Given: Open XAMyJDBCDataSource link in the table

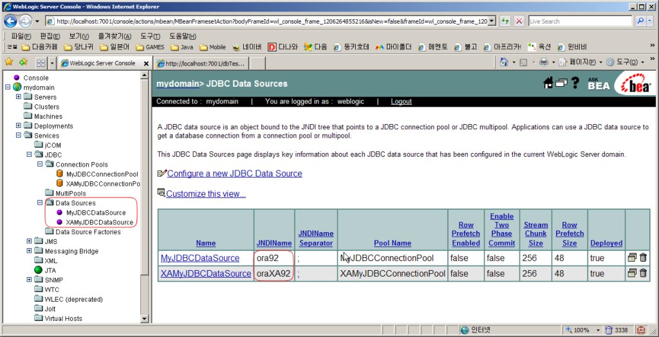Looking at the screenshot, I should tap(206, 273).
